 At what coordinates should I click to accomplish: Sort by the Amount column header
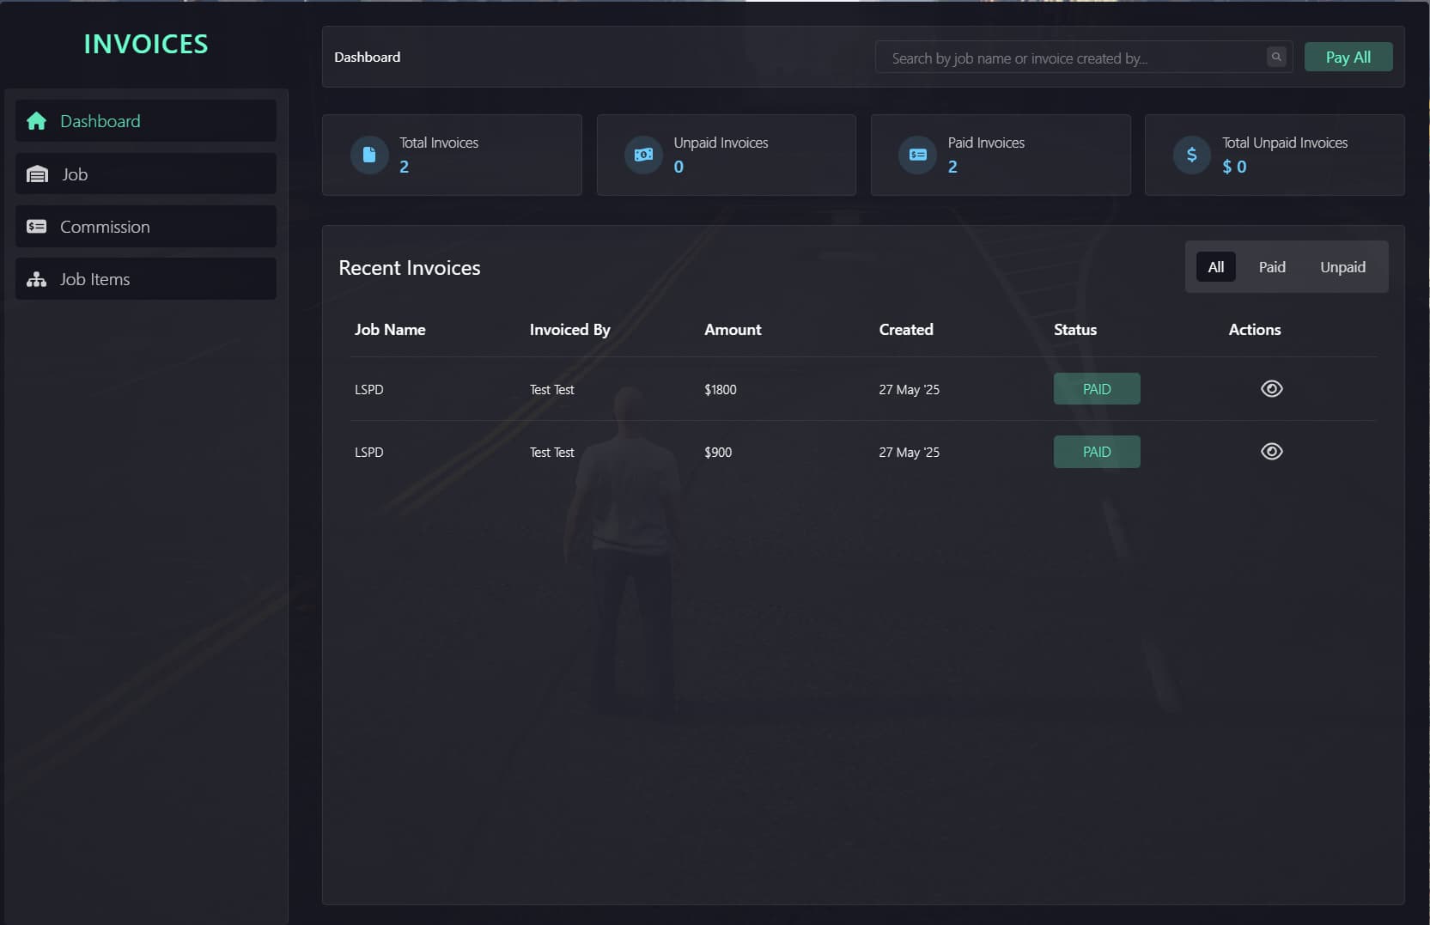pos(733,330)
